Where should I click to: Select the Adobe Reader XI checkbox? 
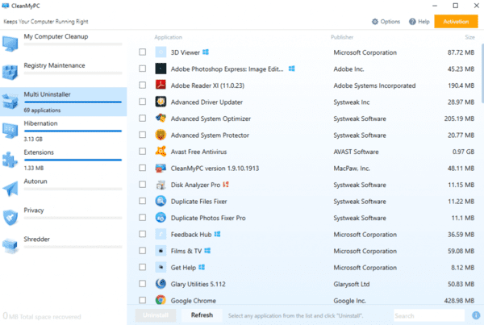(142, 85)
